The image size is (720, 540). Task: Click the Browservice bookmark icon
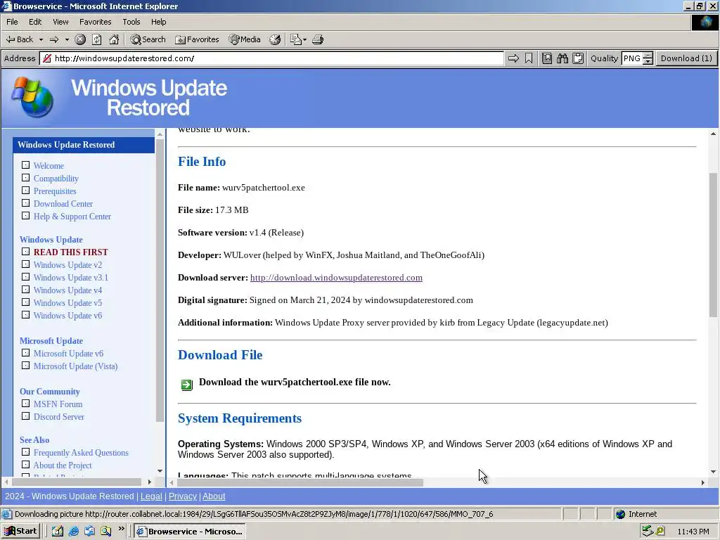coord(529,58)
